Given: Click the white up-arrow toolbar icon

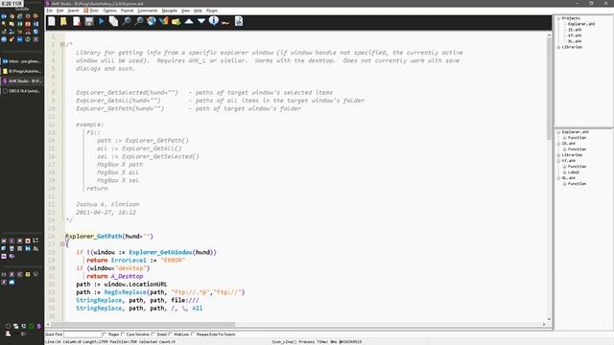Looking at the screenshot, I should click(189, 21).
